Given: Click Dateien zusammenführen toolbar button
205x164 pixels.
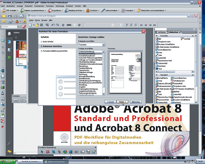Looking at the screenshot, I should pyautogui.click(x=33, y=10).
